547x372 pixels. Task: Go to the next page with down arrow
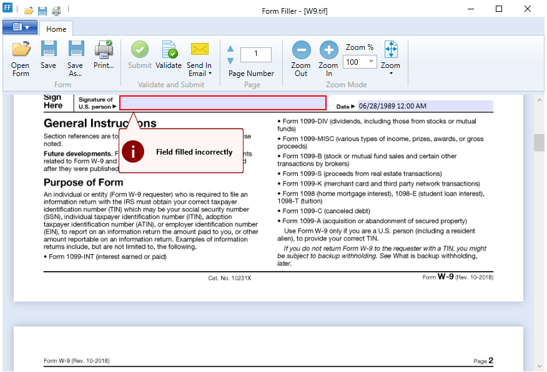click(230, 60)
